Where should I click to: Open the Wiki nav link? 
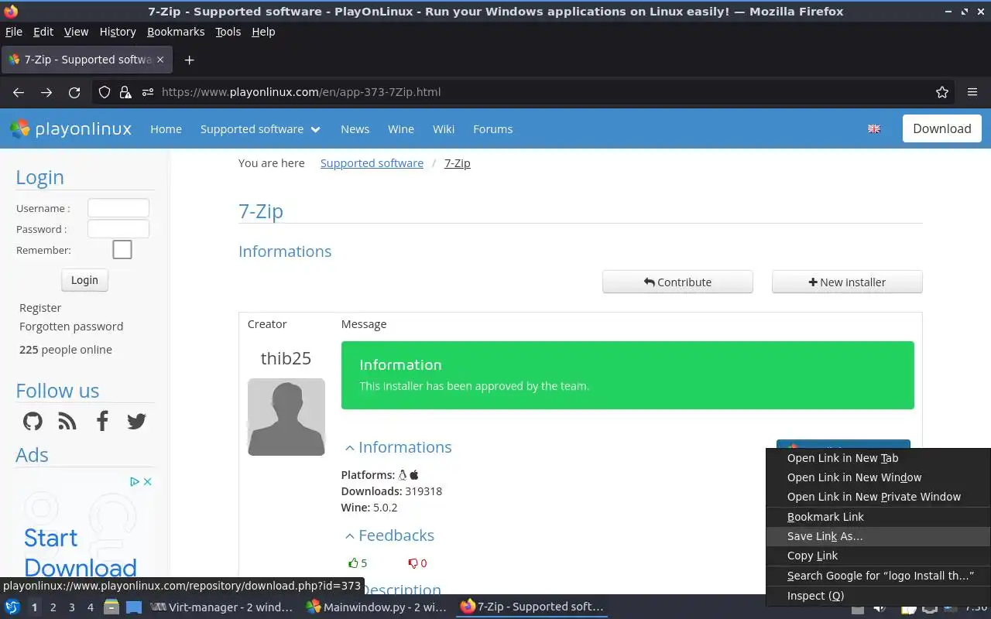[x=444, y=129]
